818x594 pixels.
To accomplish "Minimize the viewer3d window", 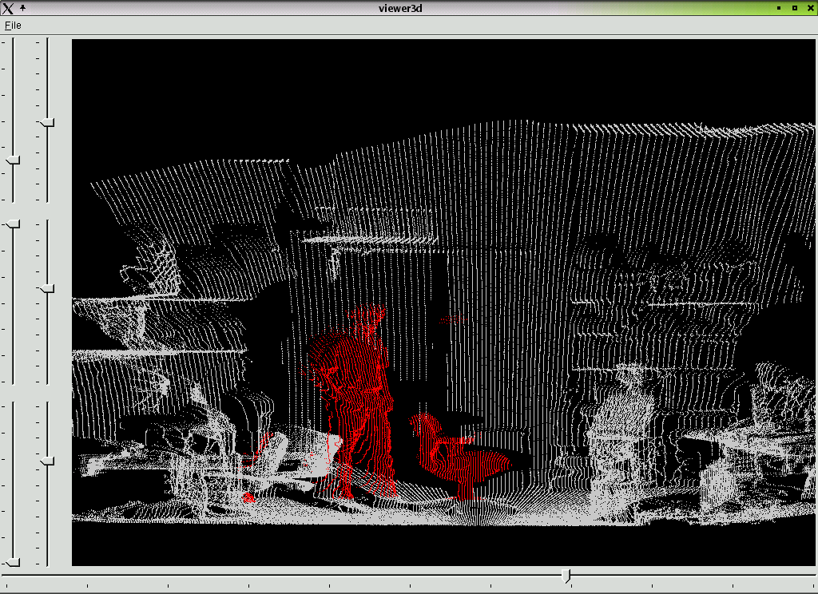I will coord(779,8).
